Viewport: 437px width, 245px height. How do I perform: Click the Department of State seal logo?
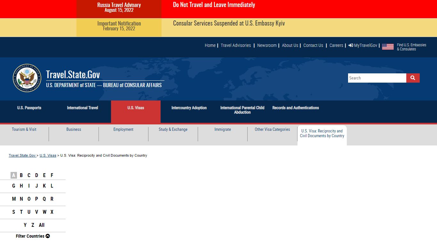point(27,78)
